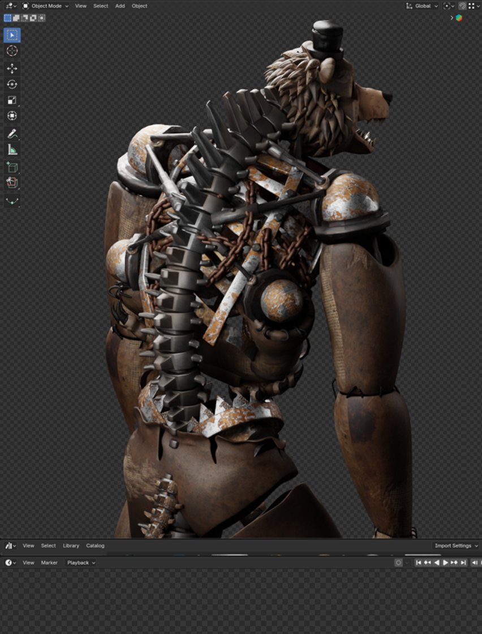Expand the sidebar chevron beside hexagon icon
482x634 pixels.
(x=451, y=18)
